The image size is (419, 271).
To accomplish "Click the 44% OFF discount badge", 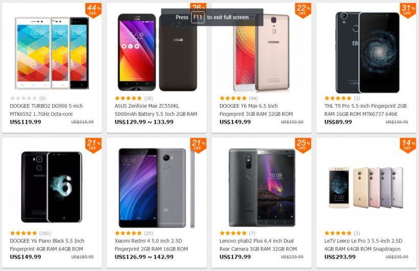I will point(94,10).
